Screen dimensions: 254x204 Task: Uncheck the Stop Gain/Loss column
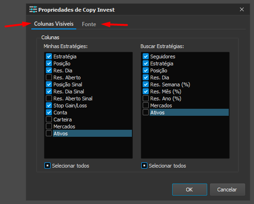[x=49, y=106]
